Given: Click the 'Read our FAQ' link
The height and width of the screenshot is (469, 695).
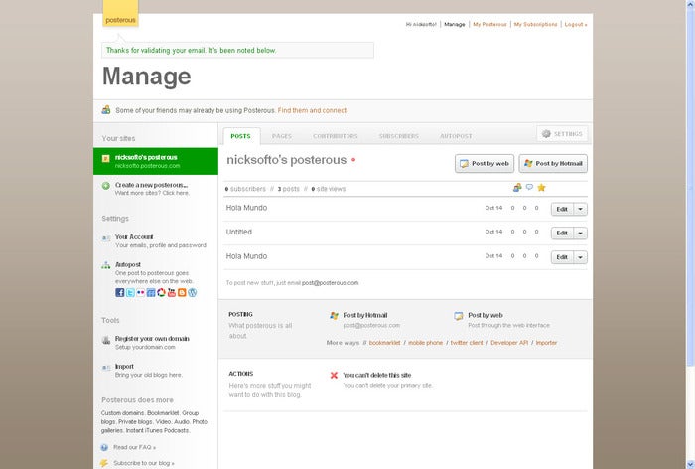Looking at the screenshot, I should tap(135, 447).
